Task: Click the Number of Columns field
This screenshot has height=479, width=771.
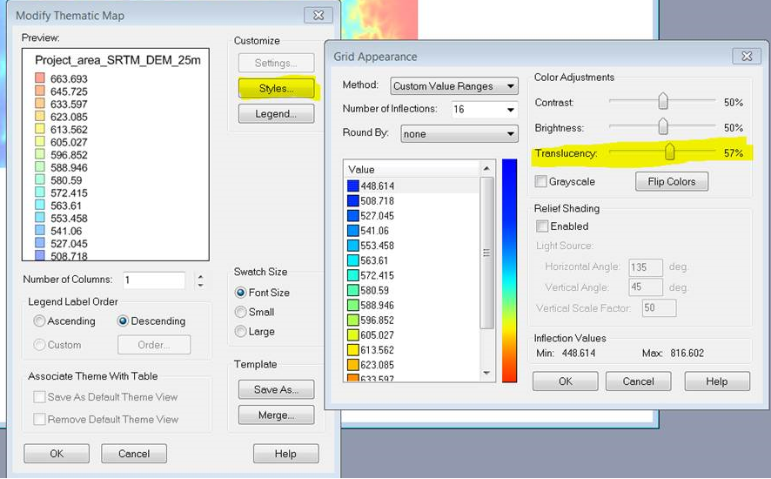Action: pyautogui.click(x=154, y=280)
